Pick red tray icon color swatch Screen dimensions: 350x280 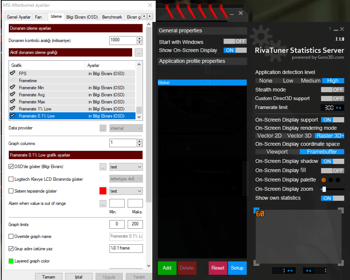[103, 191]
